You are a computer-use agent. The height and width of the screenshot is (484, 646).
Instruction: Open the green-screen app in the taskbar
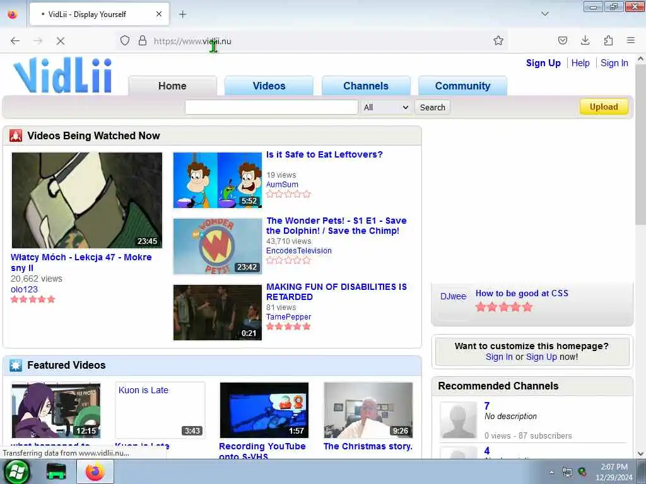coord(56,471)
